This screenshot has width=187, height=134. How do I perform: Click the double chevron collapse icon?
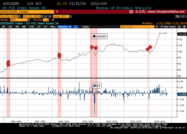(x=157, y=27)
